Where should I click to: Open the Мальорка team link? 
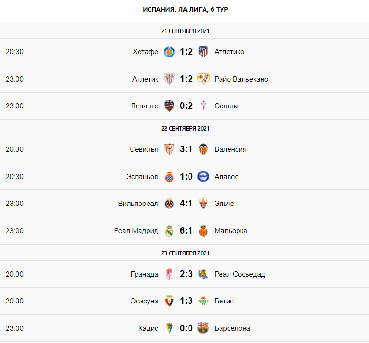230,231
